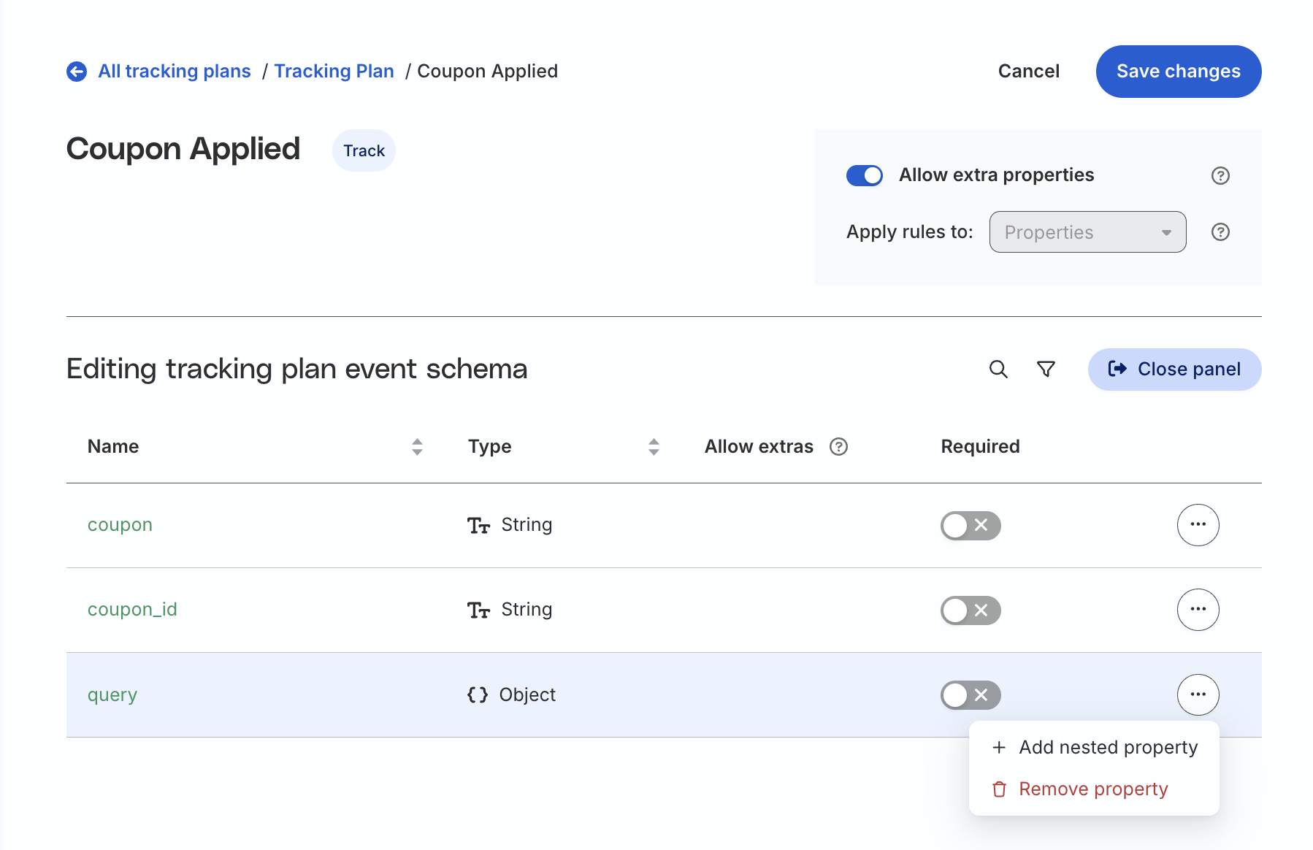Go to the Tracking Plan breadcrumb link
This screenshot has width=1313, height=850.
(334, 72)
